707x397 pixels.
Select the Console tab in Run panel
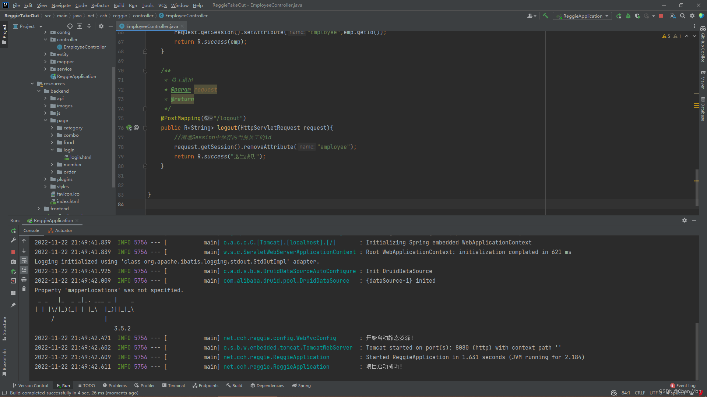[x=31, y=230]
